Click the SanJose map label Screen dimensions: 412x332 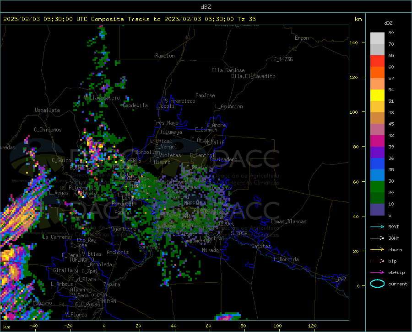(x=205, y=95)
